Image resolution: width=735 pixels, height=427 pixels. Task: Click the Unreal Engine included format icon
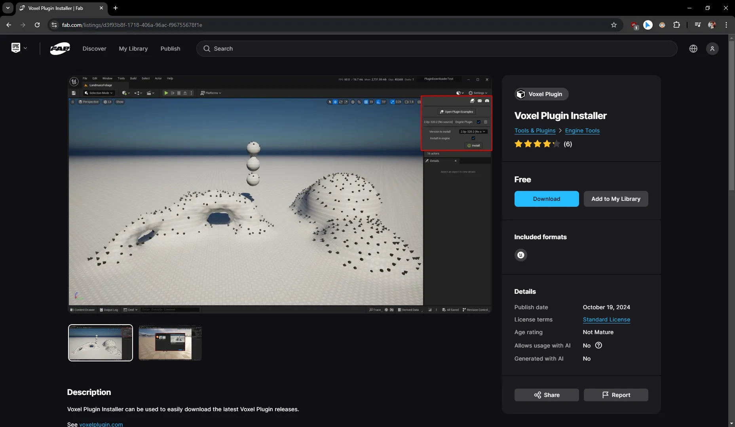tap(520, 255)
